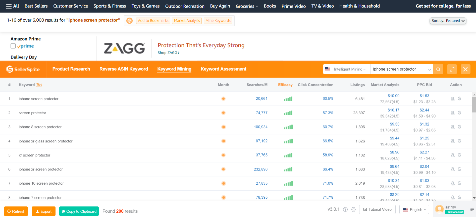Click month trend icon for iphone xr screen protector

point(223,169)
